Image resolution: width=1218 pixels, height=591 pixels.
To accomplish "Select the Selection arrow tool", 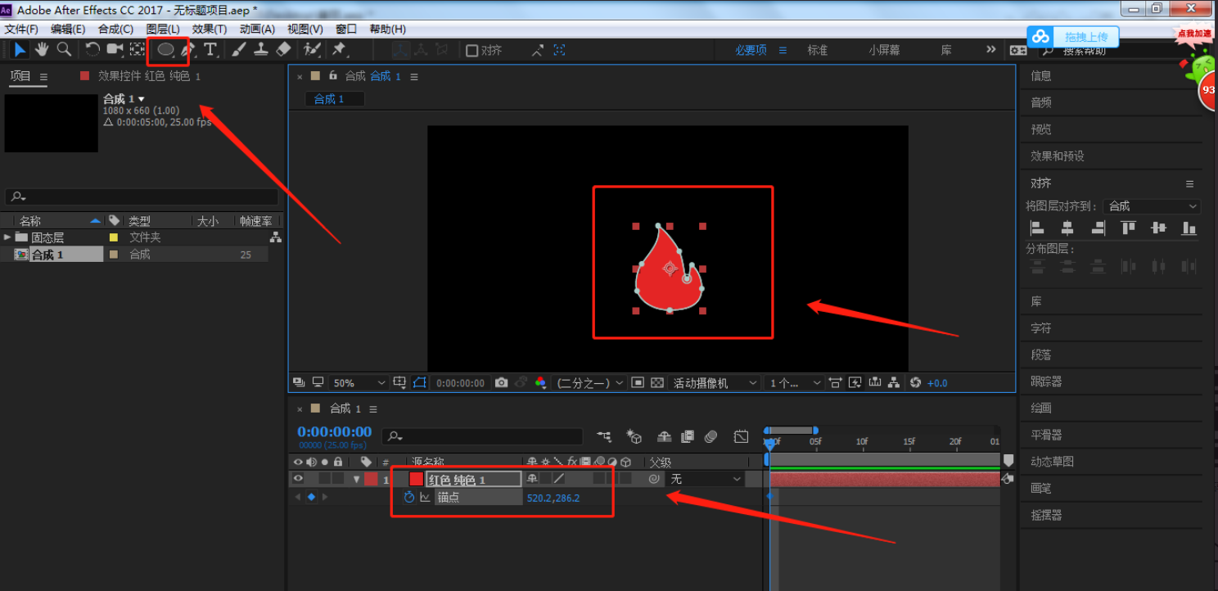I will [20, 50].
